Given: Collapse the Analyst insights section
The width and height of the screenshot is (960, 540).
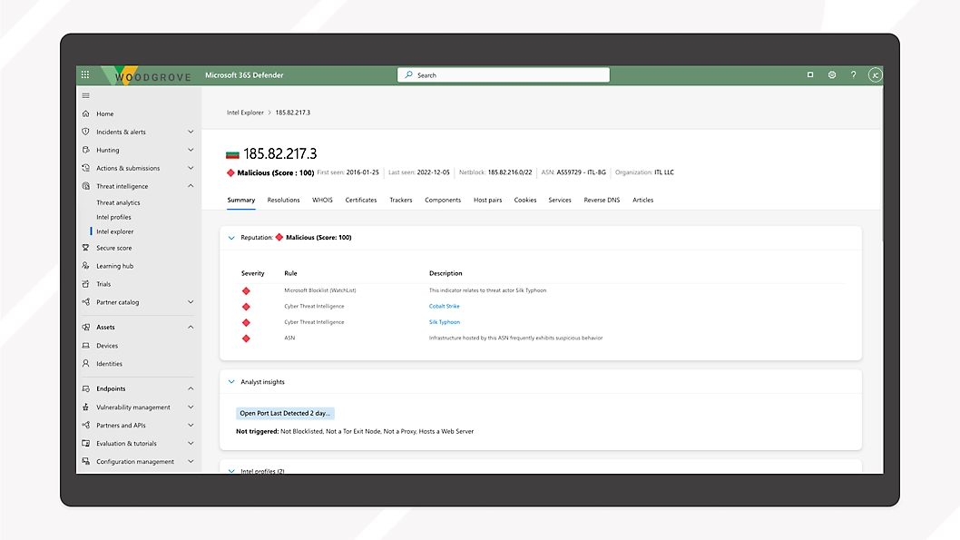Looking at the screenshot, I should [x=231, y=382].
